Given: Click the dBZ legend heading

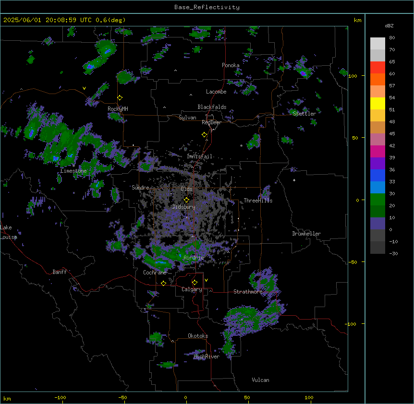Looking at the screenshot, I should (389, 26).
